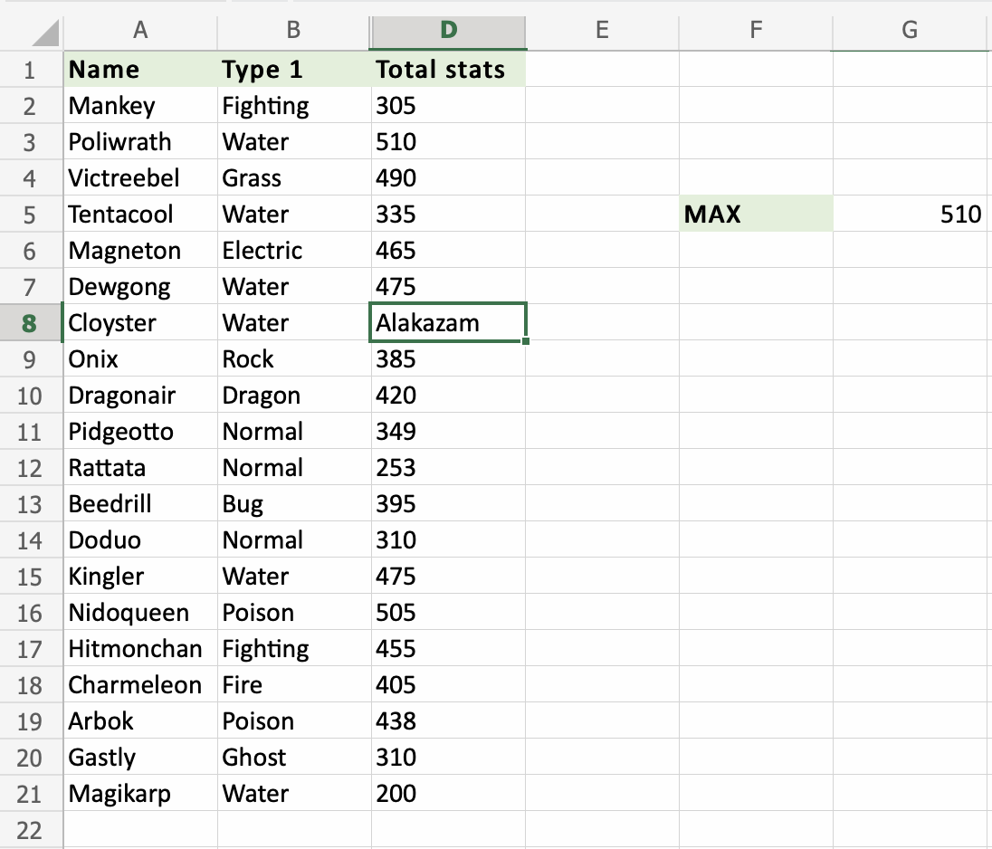This screenshot has width=992, height=849.
Task: Click the fill handle on the selected cell
Action: 526,341
